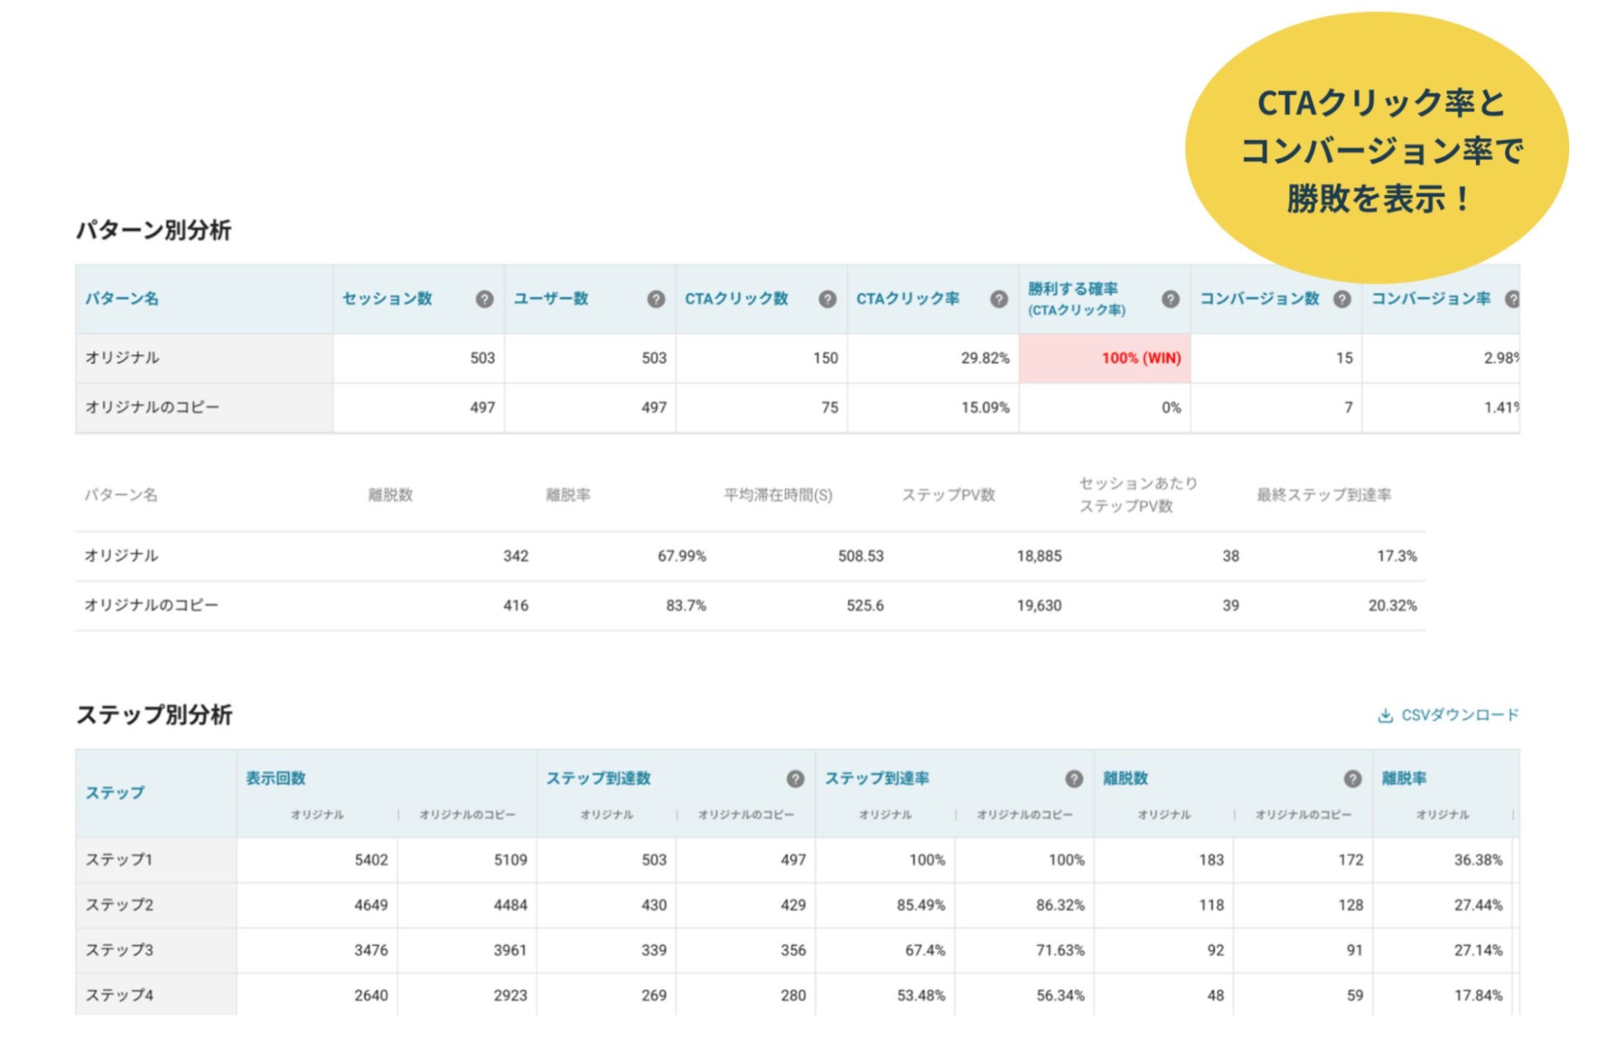This screenshot has height=1044, width=1607.
Task: Click help icon beside ユーザー数 header
Action: pyautogui.click(x=656, y=299)
